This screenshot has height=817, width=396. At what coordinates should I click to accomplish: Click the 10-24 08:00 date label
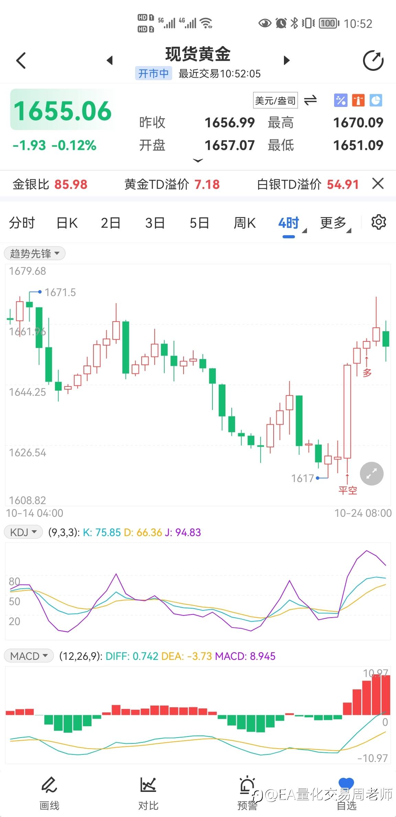point(363,513)
